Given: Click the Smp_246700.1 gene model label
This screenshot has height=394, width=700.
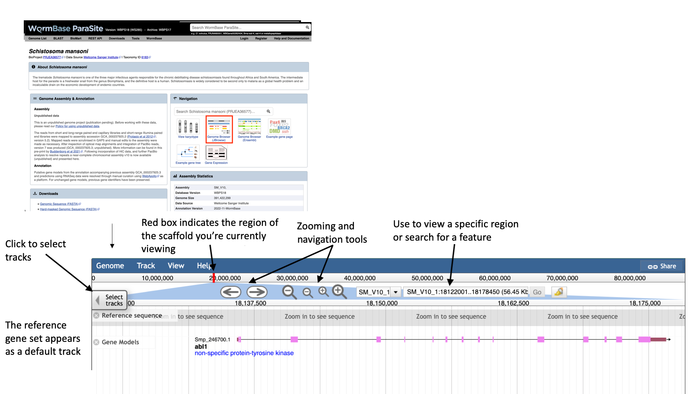Looking at the screenshot, I should [212, 339].
